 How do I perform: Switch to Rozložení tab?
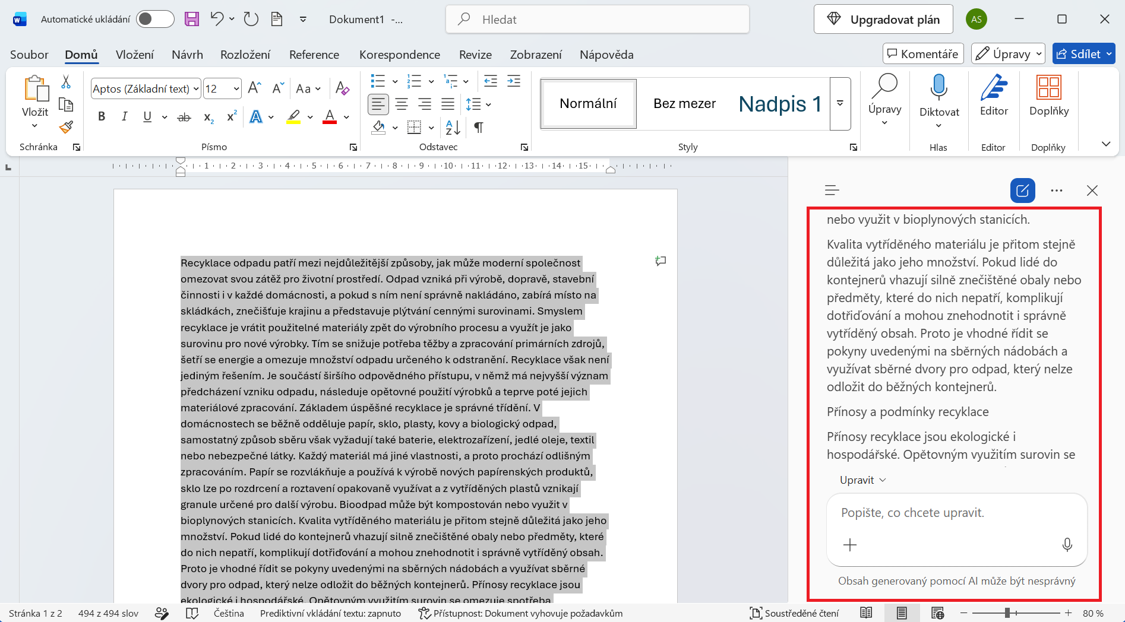point(245,55)
